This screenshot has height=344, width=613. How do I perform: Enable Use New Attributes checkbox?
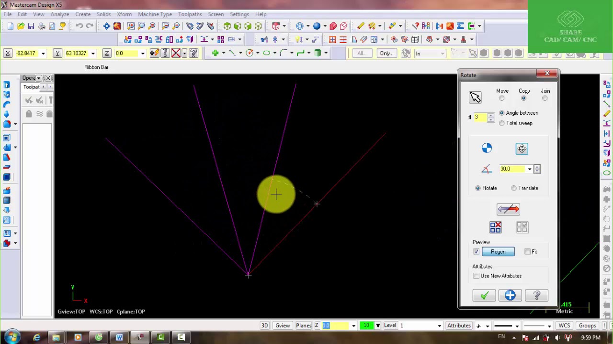pos(476,276)
